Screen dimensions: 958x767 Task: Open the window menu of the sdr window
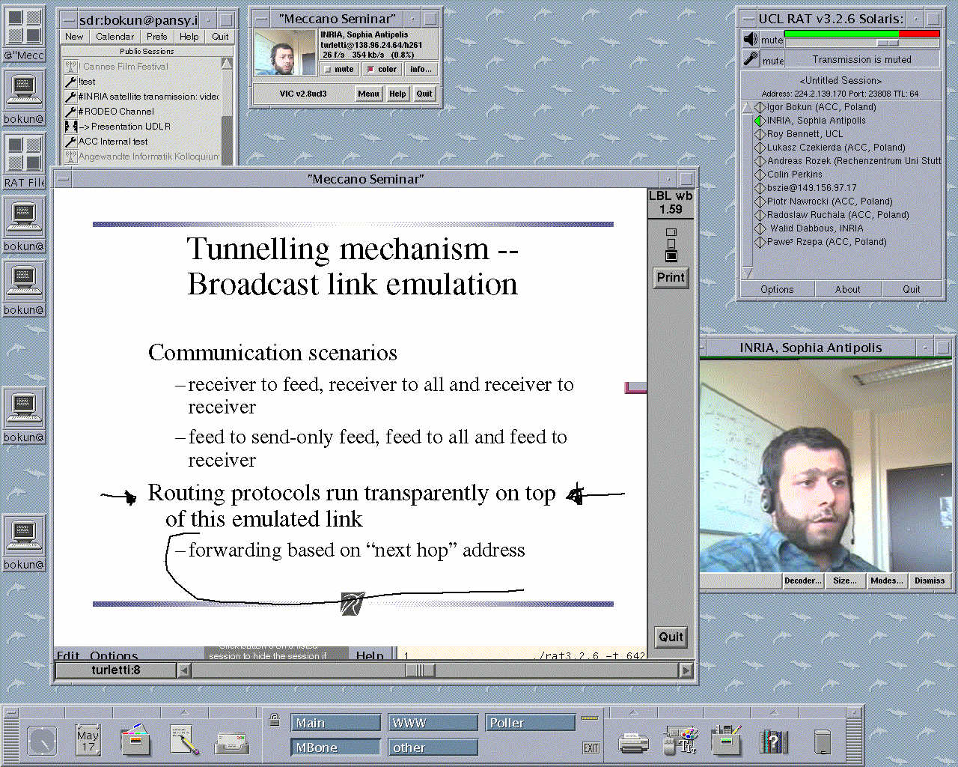[x=68, y=19]
